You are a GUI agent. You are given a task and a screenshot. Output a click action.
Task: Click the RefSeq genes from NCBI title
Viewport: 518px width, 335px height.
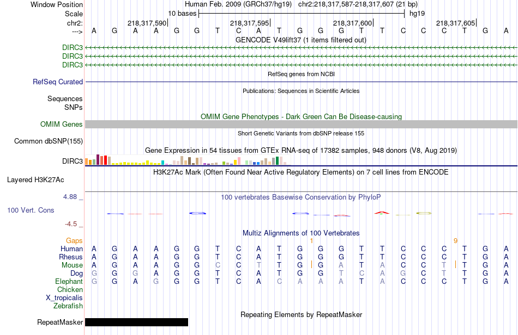(x=301, y=74)
